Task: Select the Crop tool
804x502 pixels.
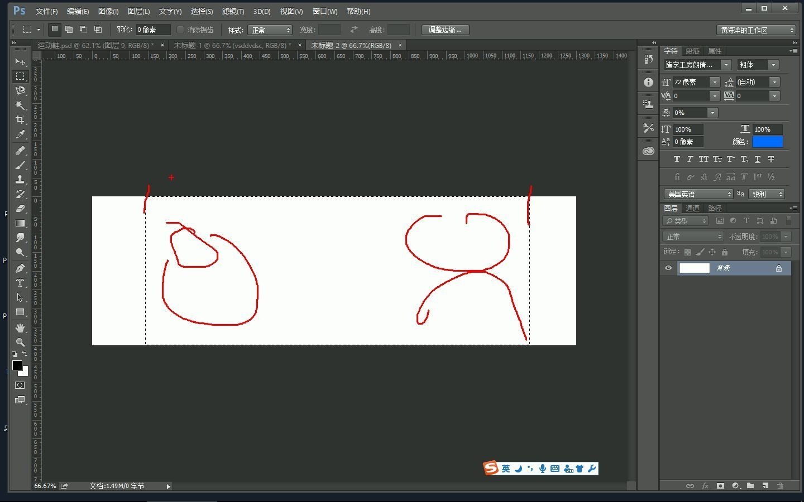Action: click(20, 119)
